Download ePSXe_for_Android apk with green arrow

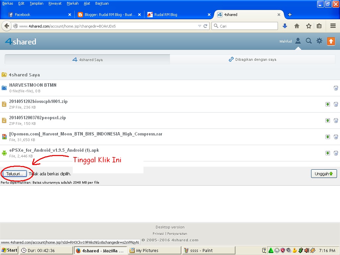328,153
